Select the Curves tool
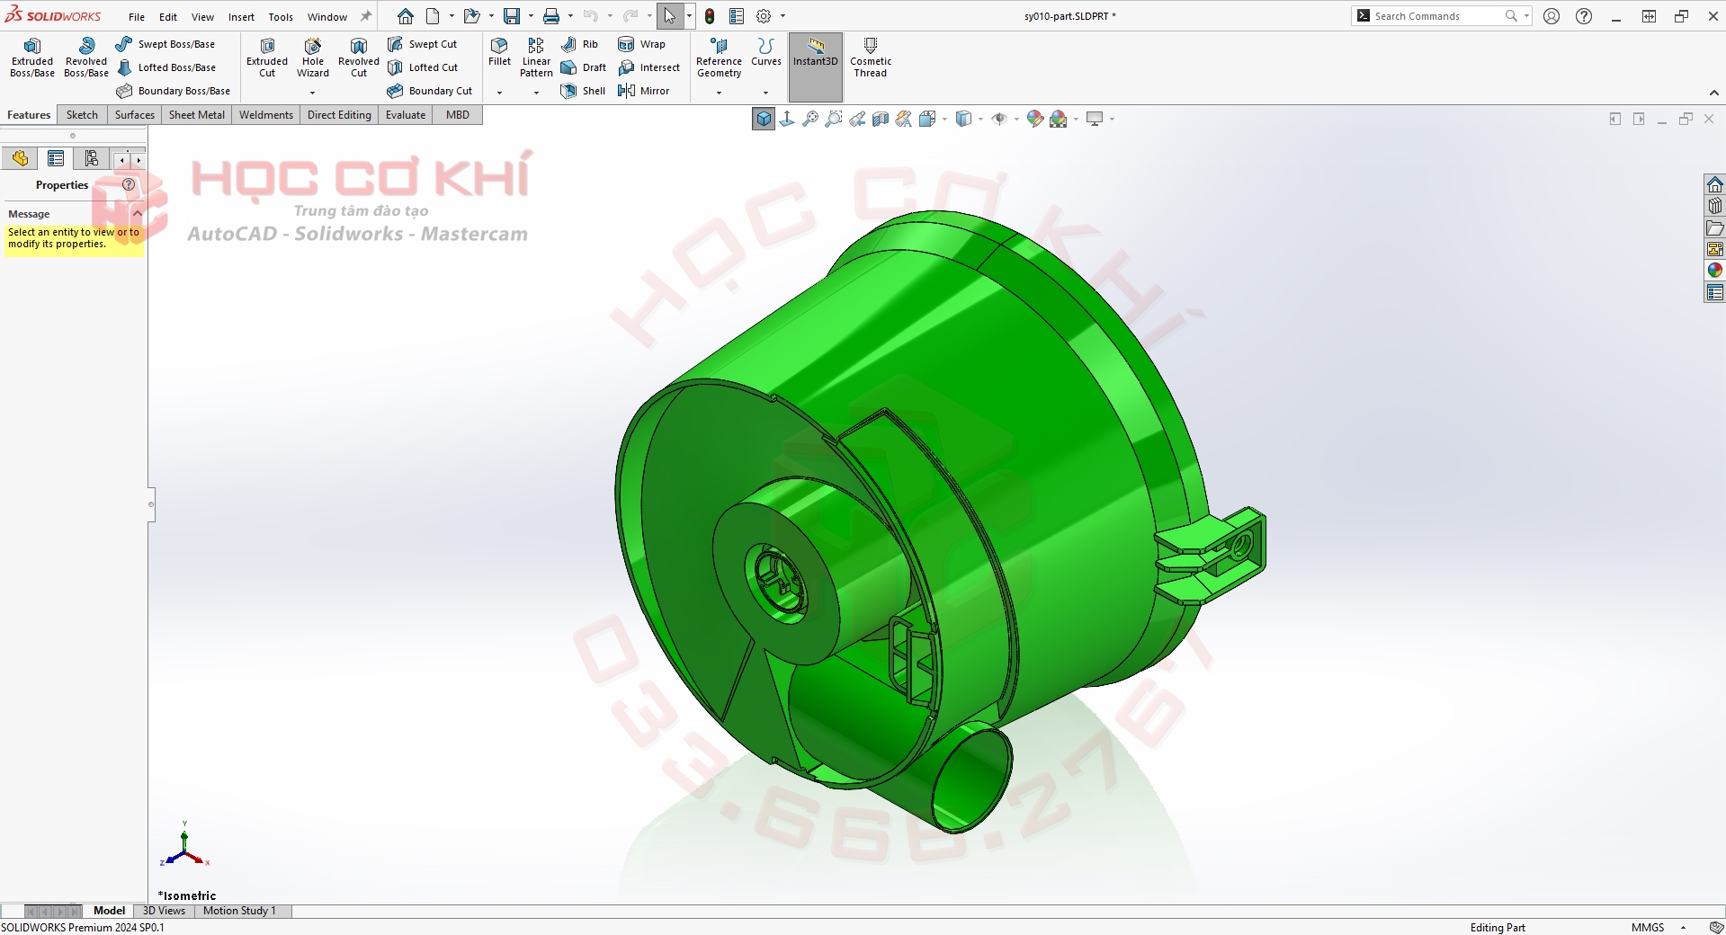 [765, 52]
